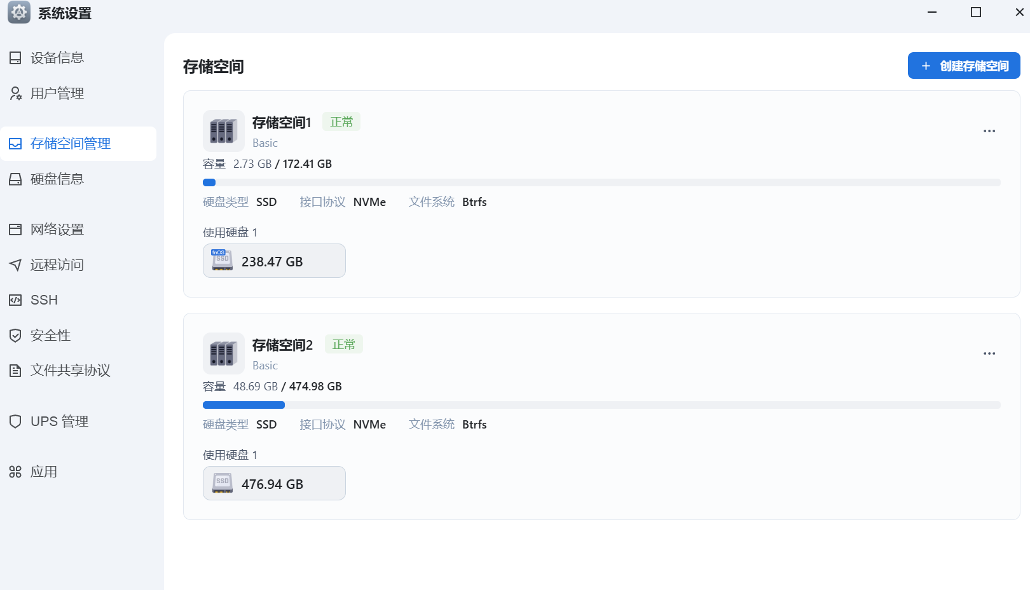
Task: Expand the more-options menu for 存储空间1
Action: [x=989, y=131]
